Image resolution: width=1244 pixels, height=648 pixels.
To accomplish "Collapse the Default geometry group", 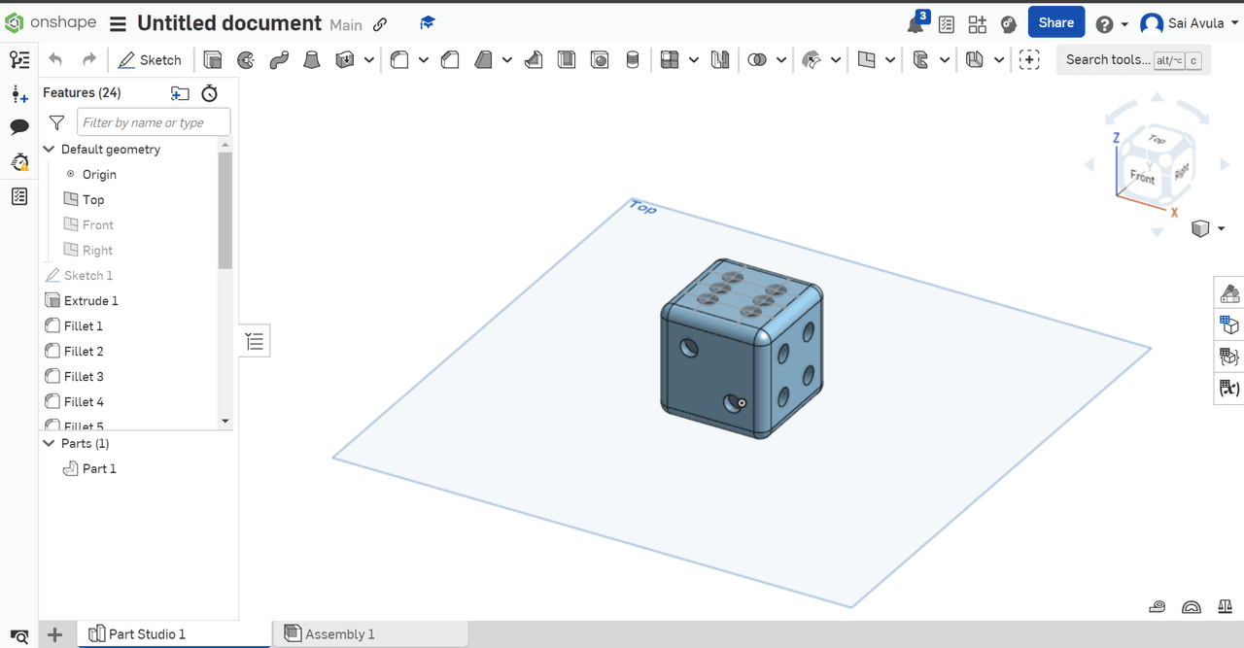I will (x=50, y=150).
